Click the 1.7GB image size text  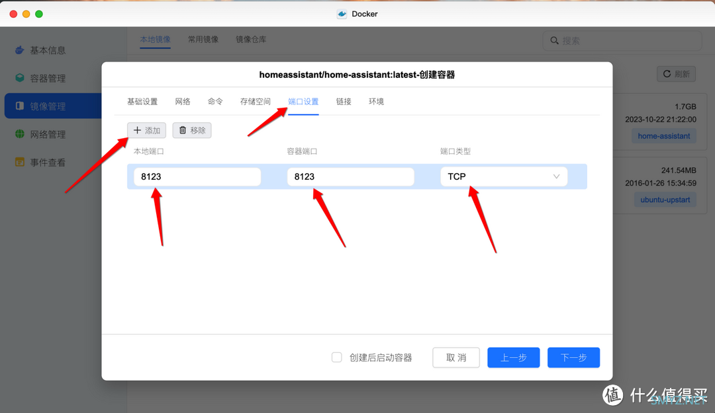(685, 106)
